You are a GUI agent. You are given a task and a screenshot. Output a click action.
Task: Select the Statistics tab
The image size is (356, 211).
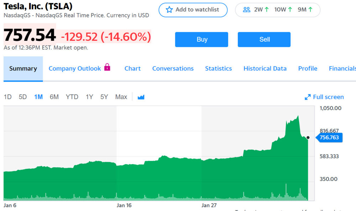click(218, 68)
